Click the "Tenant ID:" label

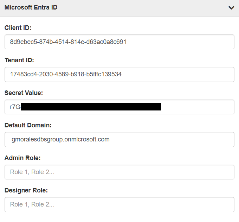[19, 60]
